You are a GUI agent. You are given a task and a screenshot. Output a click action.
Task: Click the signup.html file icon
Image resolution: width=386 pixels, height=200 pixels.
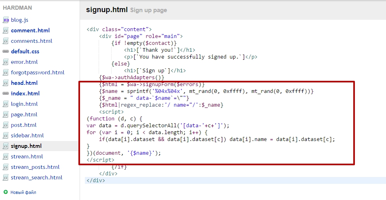click(6, 146)
